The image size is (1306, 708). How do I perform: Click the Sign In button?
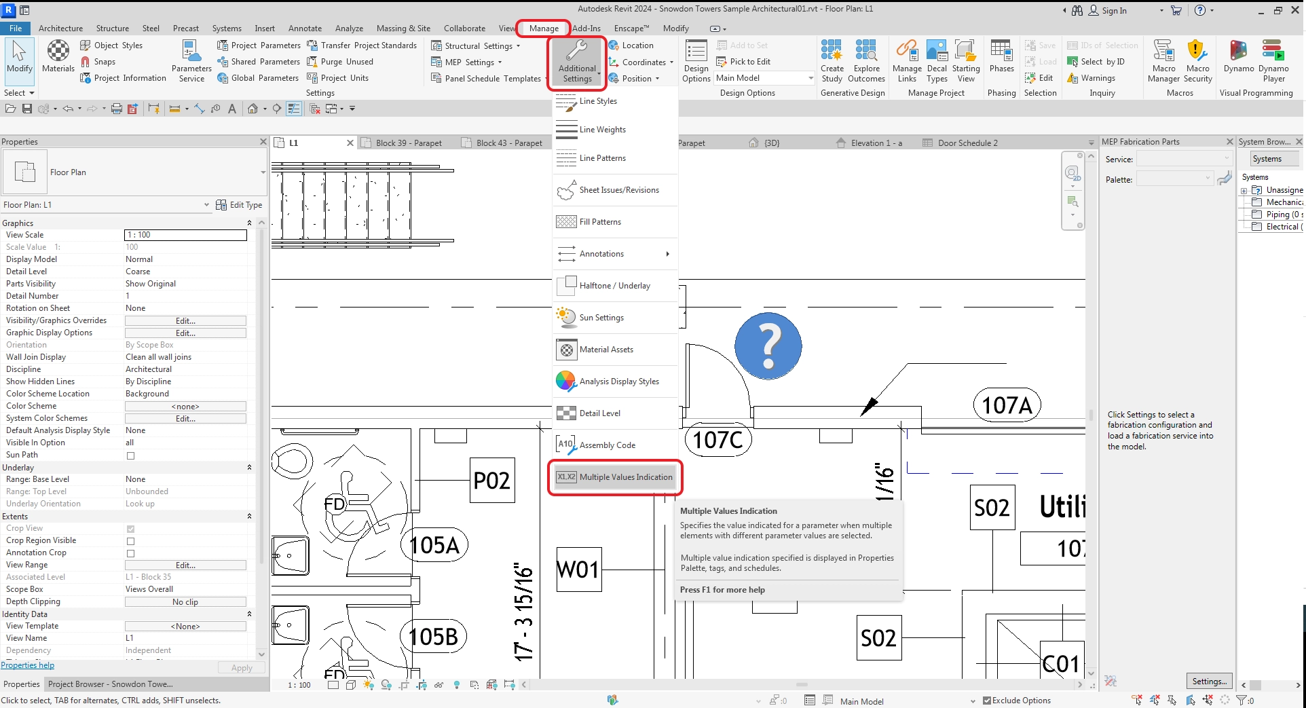click(1107, 11)
